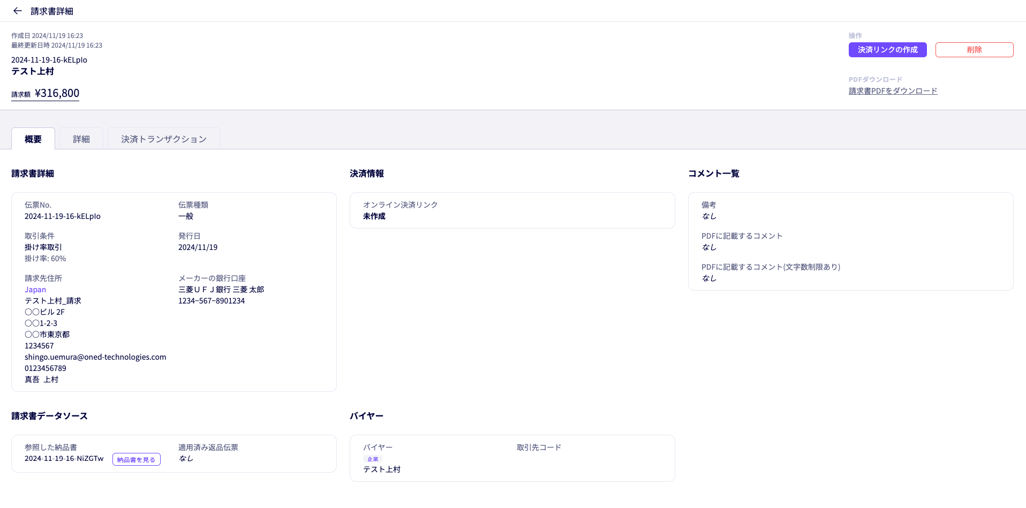1026x508 pixels.
Task: Select the referenced delivery note number 2024-11-19-16-NiZGTw
Action: click(x=64, y=458)
